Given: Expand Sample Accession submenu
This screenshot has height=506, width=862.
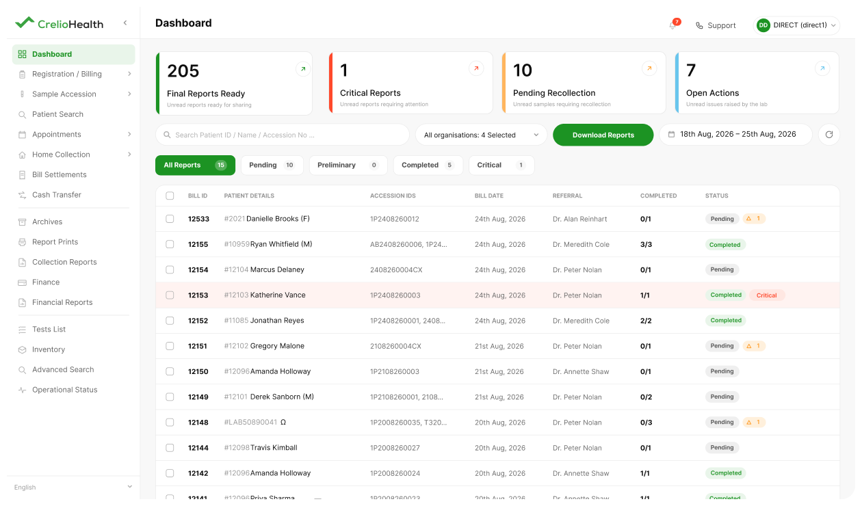Looking at the screenshot, I should [129, 94].
